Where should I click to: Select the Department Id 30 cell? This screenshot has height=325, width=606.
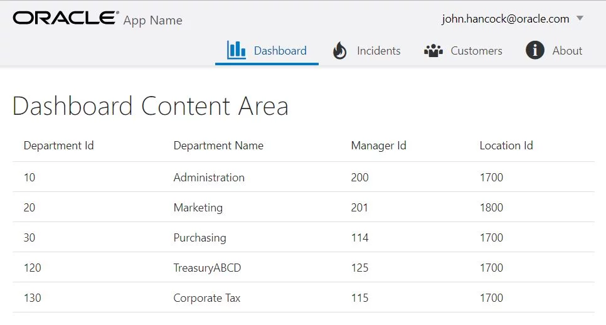click(29, 238)
